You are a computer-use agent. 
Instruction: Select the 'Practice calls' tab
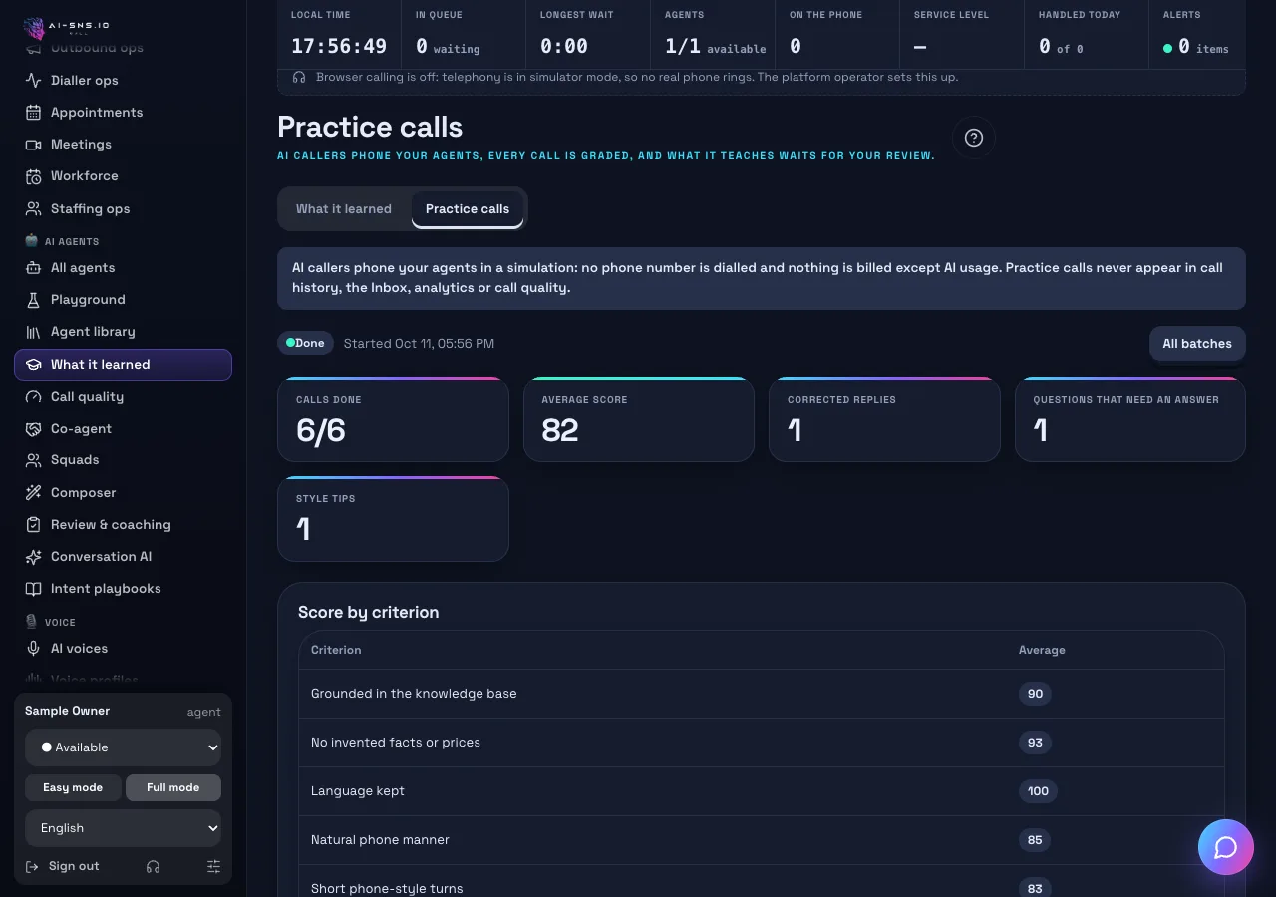(x=468, y=209)
